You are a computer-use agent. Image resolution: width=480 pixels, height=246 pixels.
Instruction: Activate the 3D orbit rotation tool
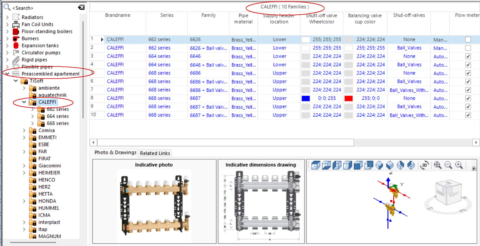[x=424, y=165]
